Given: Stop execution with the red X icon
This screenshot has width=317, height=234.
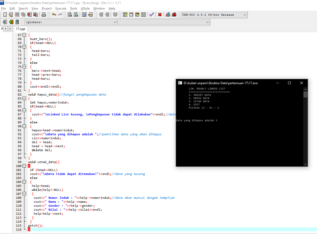Looking at the screenshot, I should point(160,15).
